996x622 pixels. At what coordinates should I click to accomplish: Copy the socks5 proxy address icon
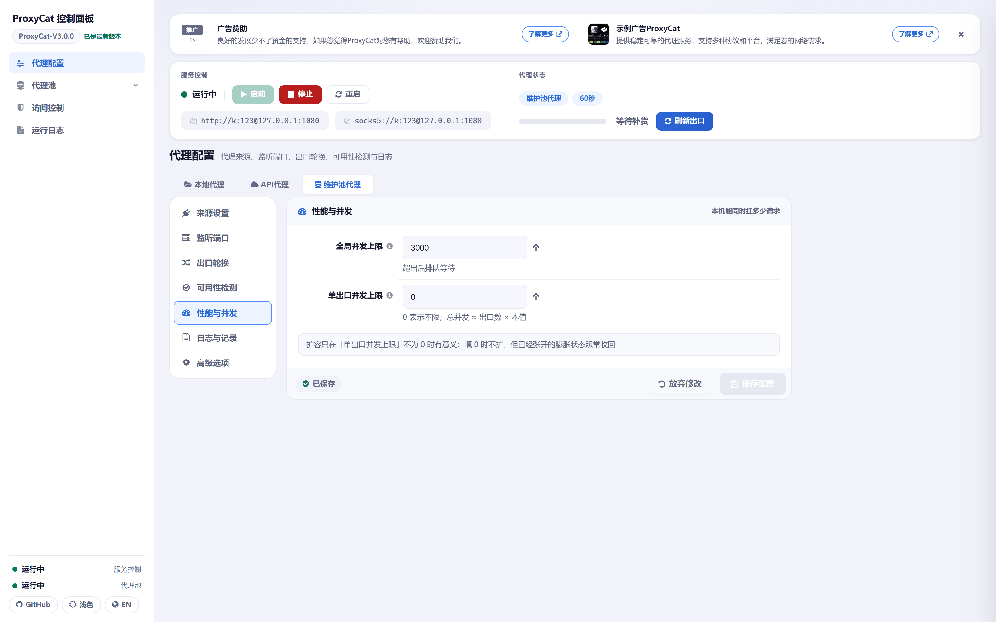pos(347,121)
